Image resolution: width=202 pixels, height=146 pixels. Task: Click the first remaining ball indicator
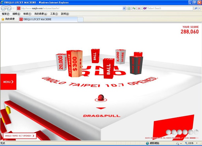[168, 132]
